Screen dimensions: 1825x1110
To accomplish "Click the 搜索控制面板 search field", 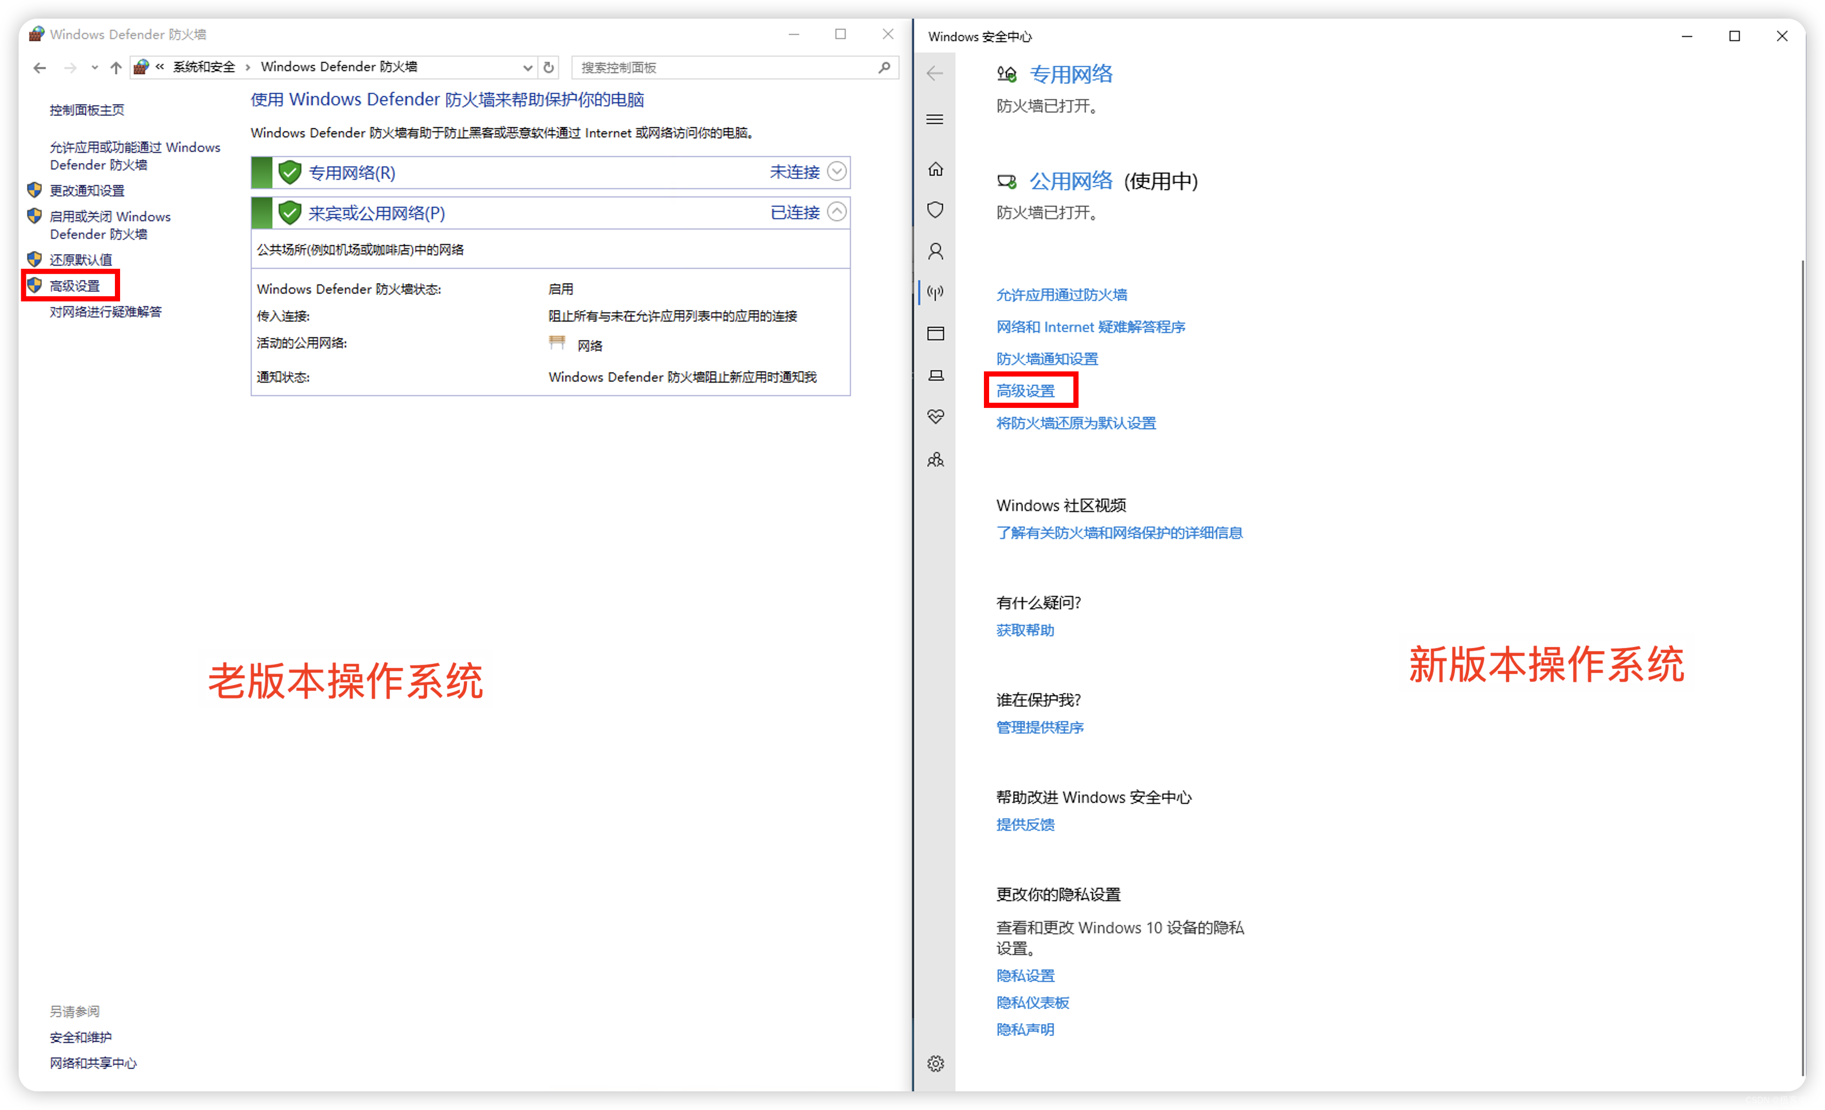I will [735, 67].
